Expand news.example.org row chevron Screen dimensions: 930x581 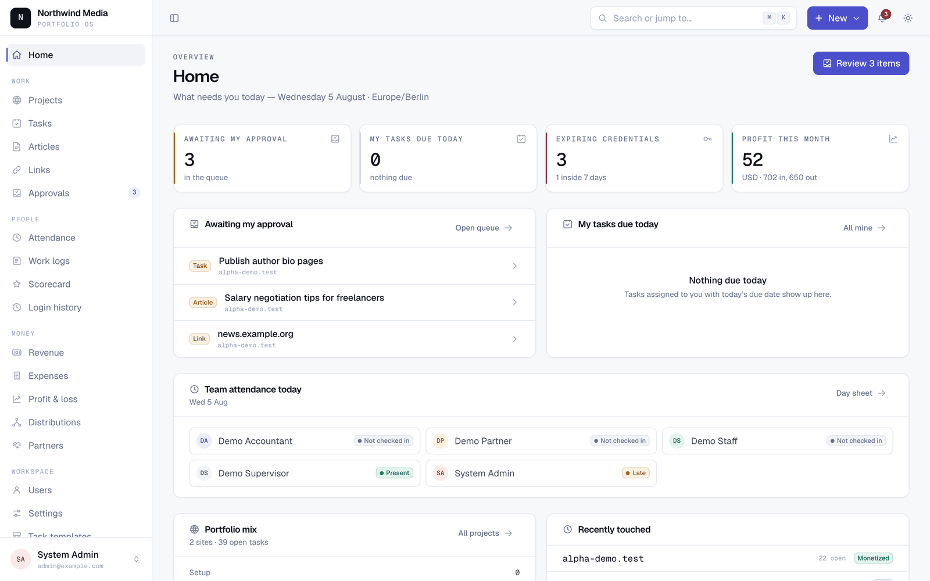coord(515,339)
